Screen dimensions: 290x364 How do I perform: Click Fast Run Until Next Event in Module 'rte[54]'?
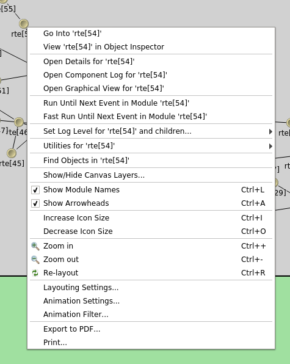151,117
